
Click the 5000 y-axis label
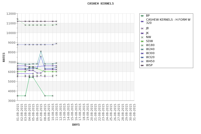point(12,81)
